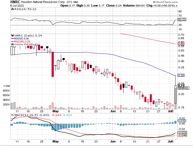Screen dimensions: 193x146
Task: Click the 70 overbought level label on the RSI axis
Action: click(x=180, y=16)
